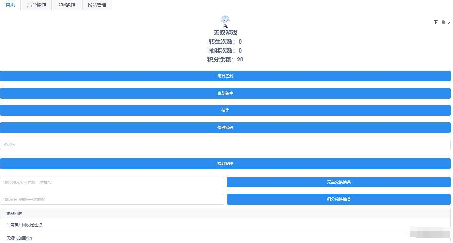453x243 pixels.
Task: Select the GM操作 tab
Action: point(67,5)
